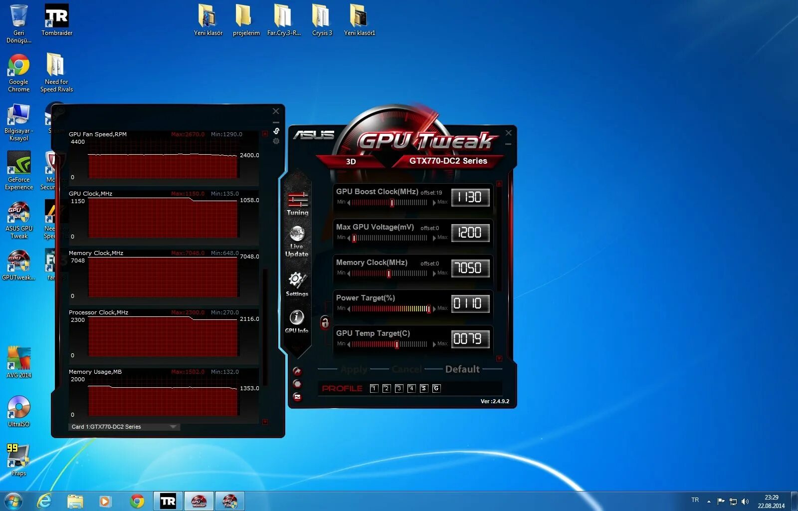Viewport: 798px width, 511px height.
Task: Switch to GPU Monitor taskbar button
Action: [199, 501]
